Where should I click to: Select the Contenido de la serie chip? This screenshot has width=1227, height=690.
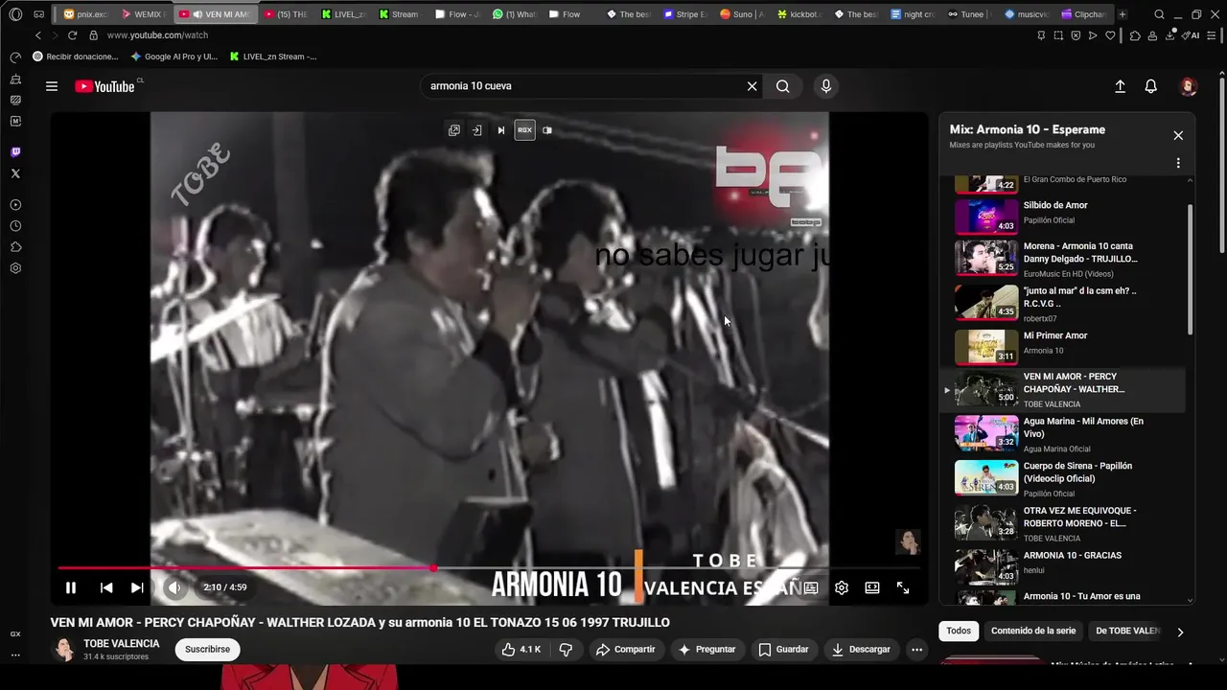pyautogui.click(x=1033, y=631)
